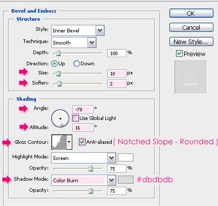
Task: Click the Soften value field showing 2
Action: click(x=116, y=84)
